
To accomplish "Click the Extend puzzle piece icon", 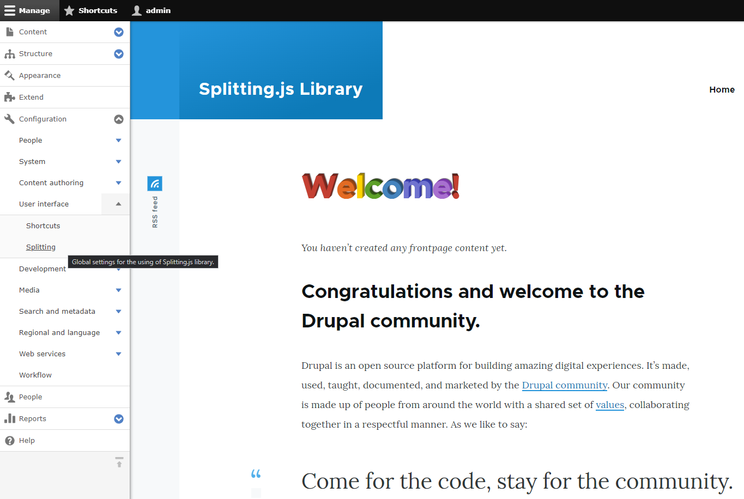I will [9, 97].
